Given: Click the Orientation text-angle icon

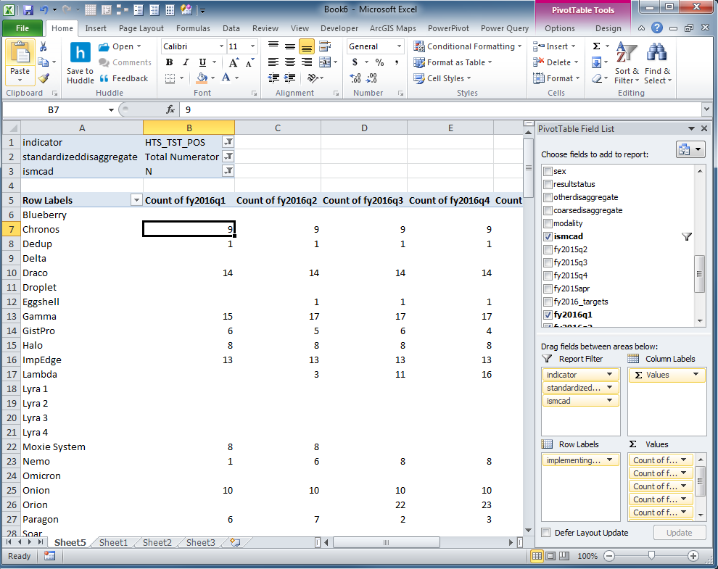Looking at the screenshot, I should click(313, 78).
